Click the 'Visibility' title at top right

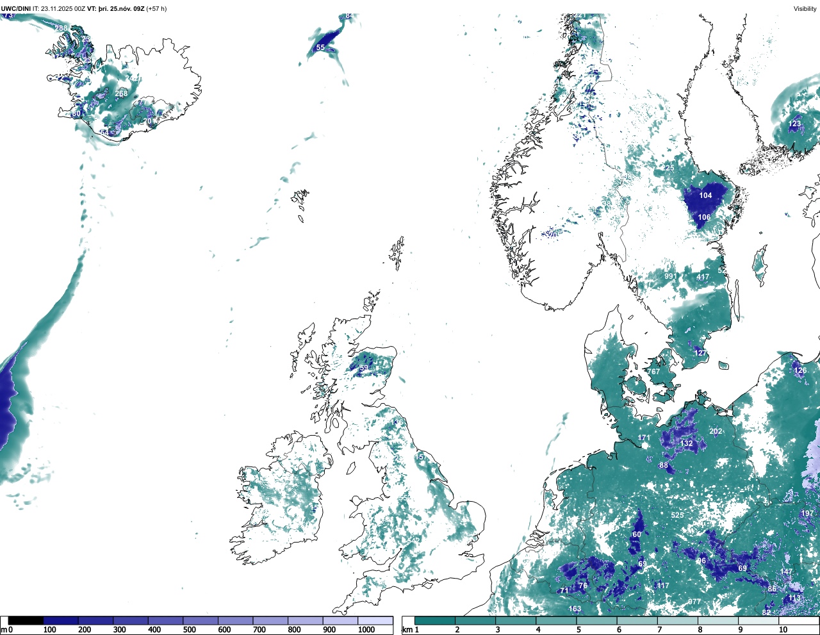805,8
